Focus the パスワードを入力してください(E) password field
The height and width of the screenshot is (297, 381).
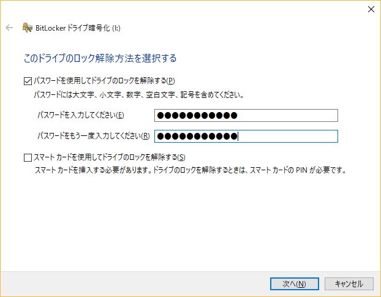coord(246,115)
